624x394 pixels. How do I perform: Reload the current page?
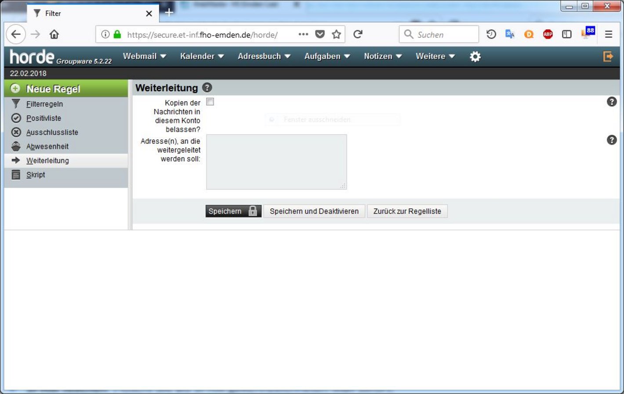tap(358, 34)
